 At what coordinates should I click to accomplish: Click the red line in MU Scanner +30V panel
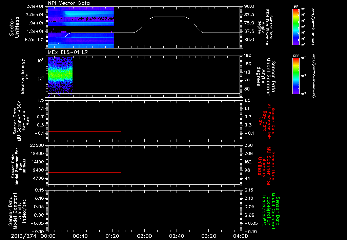click(x=84, y=131)
